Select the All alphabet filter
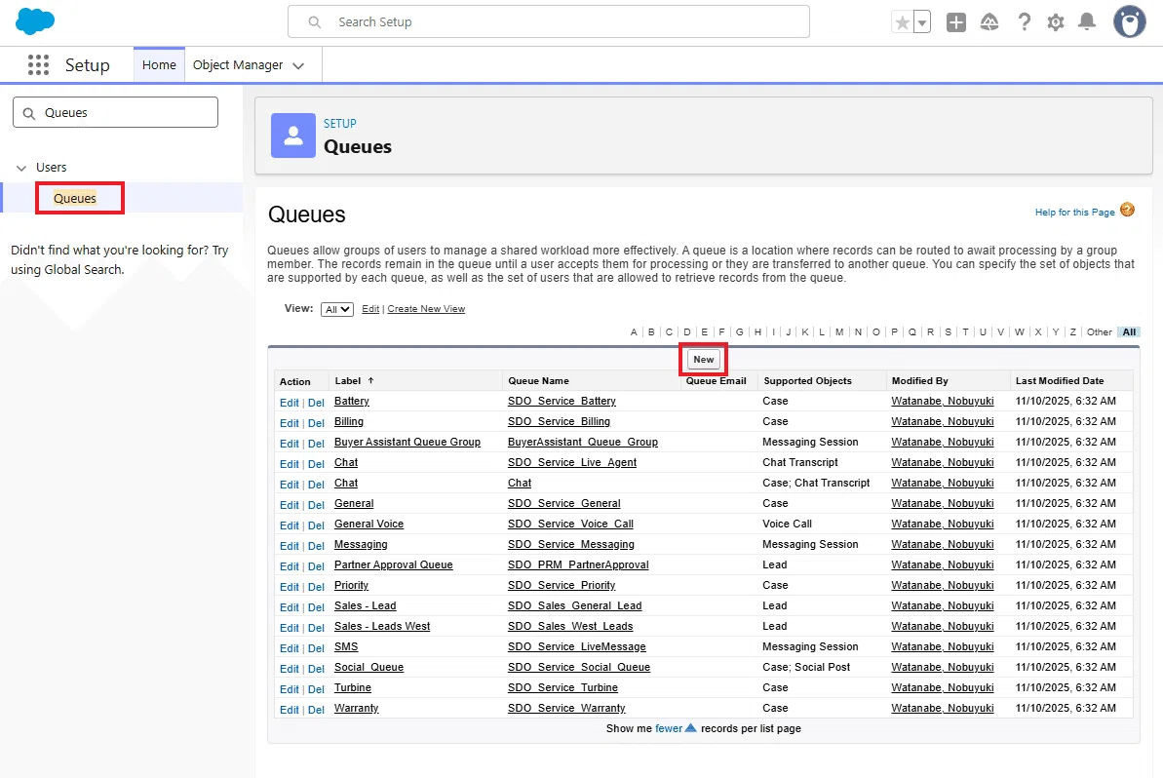Viewport: 1163px width, 778px height. (1129, 332)
